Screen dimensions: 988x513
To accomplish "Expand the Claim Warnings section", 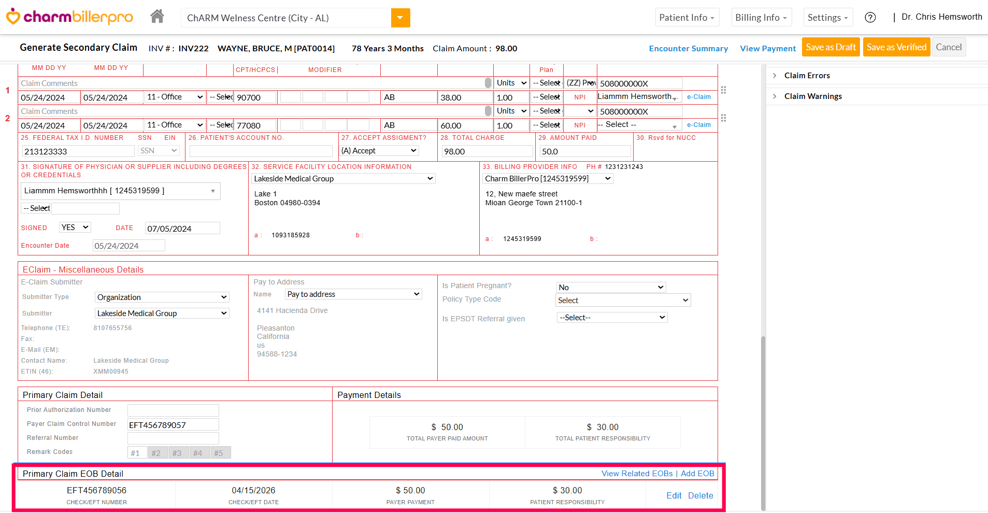I will pos(813,96).
